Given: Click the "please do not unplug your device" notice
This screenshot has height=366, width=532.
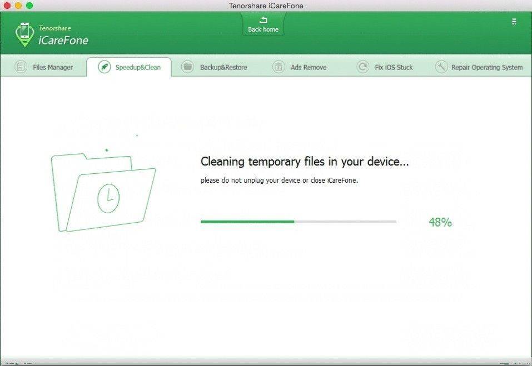Looking at the screenshot, I should pos(279,181).
